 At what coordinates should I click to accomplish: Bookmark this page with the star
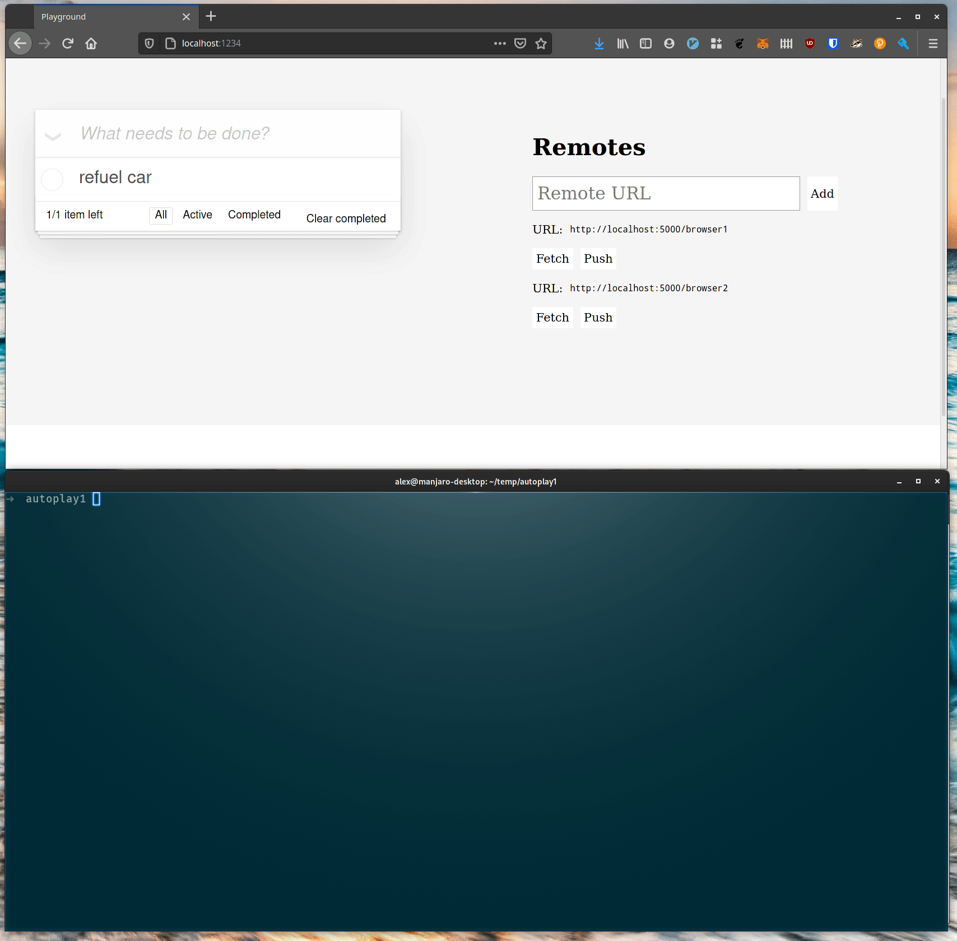coord(541,43)
